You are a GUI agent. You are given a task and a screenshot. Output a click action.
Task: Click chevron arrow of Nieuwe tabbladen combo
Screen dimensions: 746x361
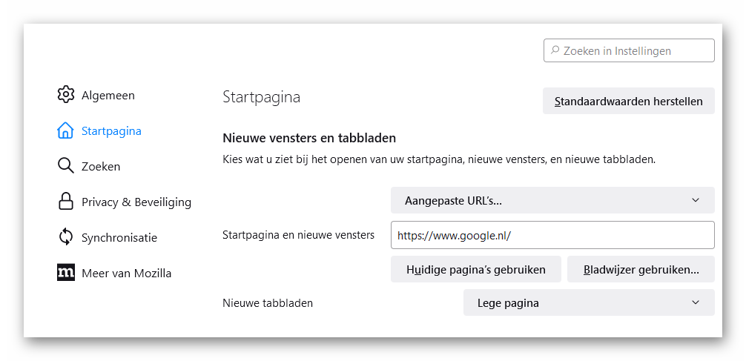click(x=695, y=302)
